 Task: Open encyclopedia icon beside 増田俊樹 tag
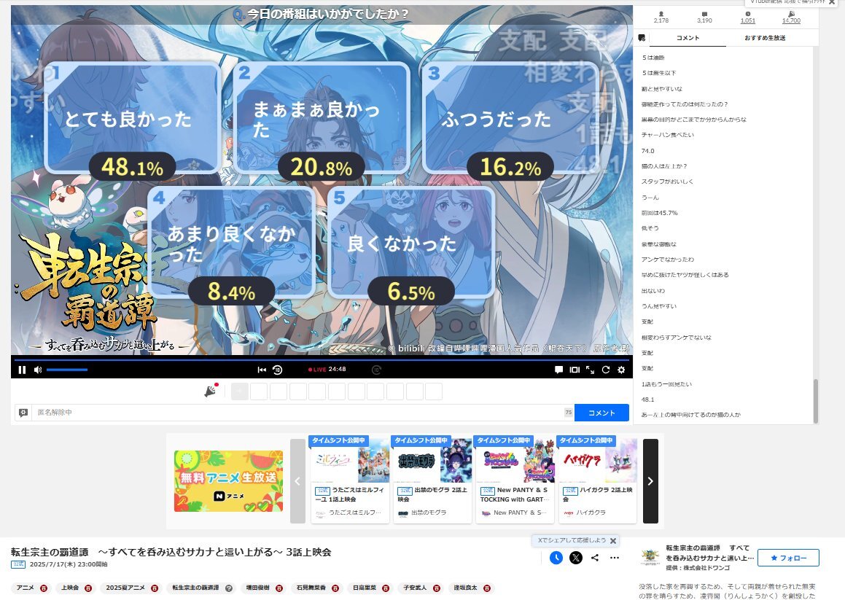click(279, 588)
